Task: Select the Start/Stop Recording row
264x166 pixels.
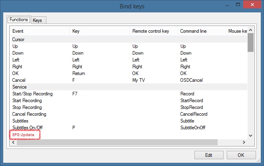Action: (x=32, y=94)
